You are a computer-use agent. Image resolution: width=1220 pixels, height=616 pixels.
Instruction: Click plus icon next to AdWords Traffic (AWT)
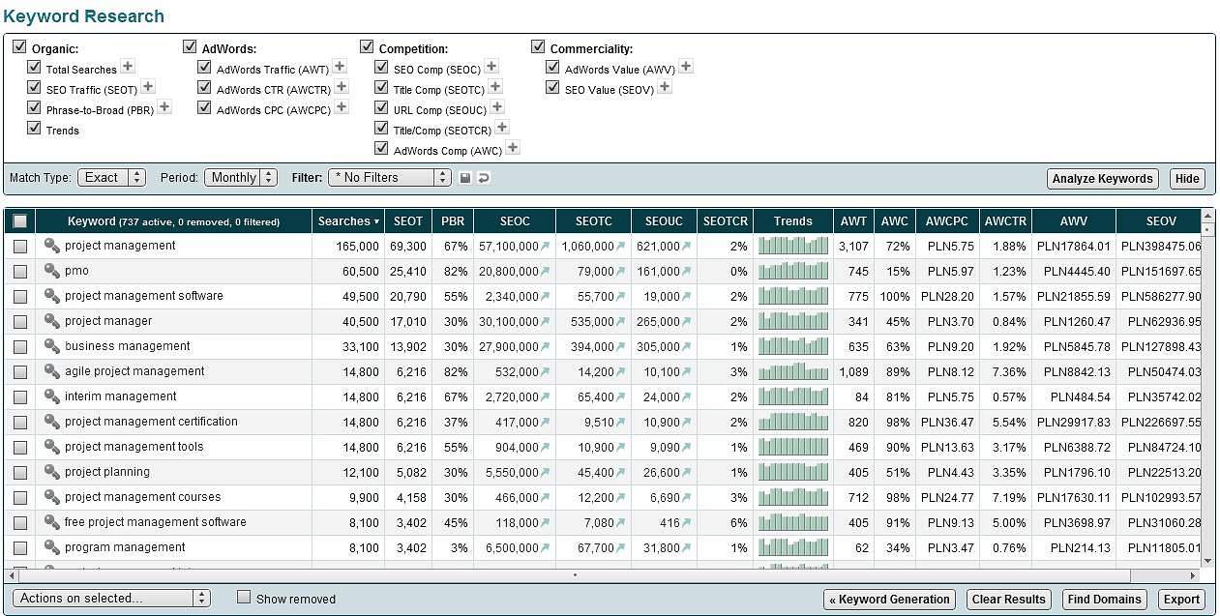[340, 67]
